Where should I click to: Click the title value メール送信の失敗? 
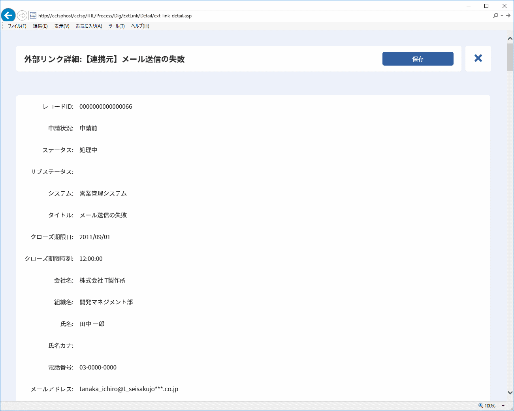[103, 215]
